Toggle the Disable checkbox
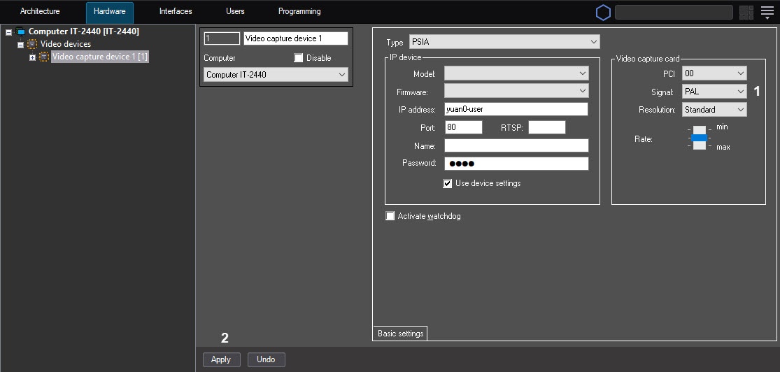This screenshot has height=372, width=780. [x=299, y=58]
